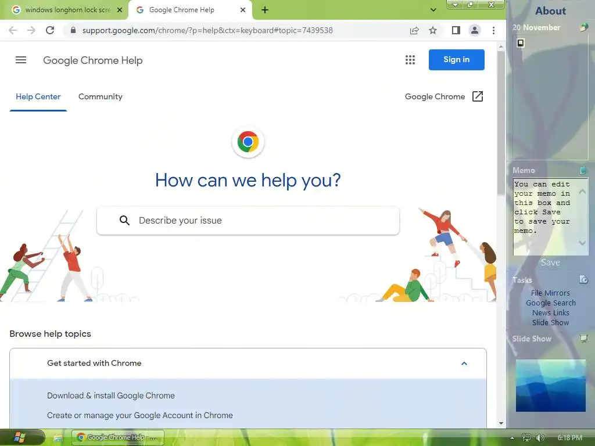Bookmark this tab with the star icon

pyautogui.click(x=432, y=30)
